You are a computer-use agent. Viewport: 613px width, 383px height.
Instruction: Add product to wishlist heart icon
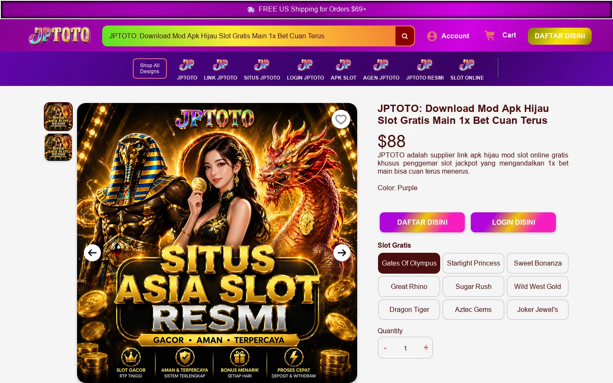341,119
